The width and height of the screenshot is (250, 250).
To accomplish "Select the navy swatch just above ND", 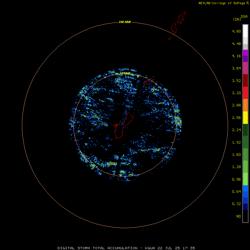I will click(245, 207).
